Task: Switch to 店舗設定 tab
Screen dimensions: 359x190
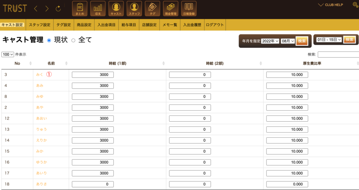Action: [149, 25]
